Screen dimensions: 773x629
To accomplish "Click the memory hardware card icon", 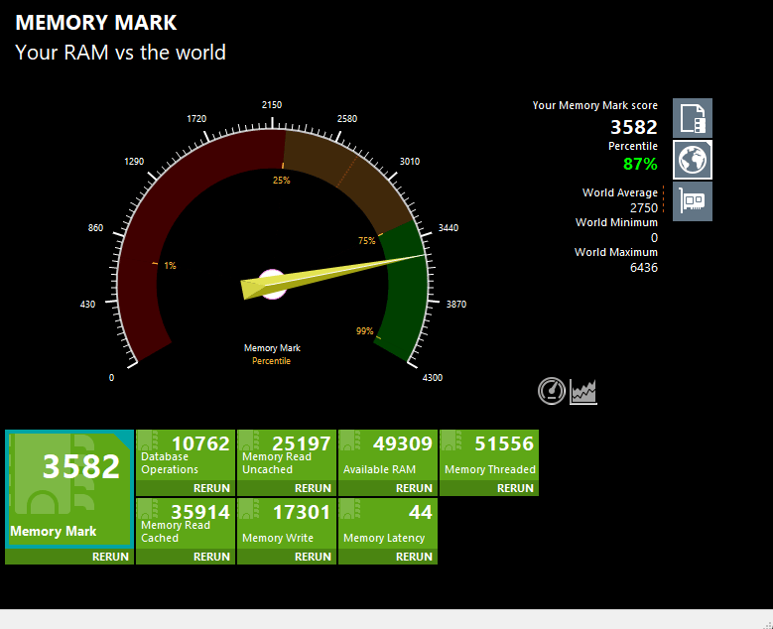I will (x=693, y=201).
